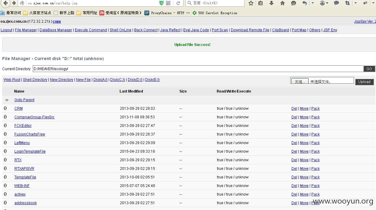The width and height of the screenshot is (376, 210).
Task: Open File Manager menu link
Action: tap(26, 30)
